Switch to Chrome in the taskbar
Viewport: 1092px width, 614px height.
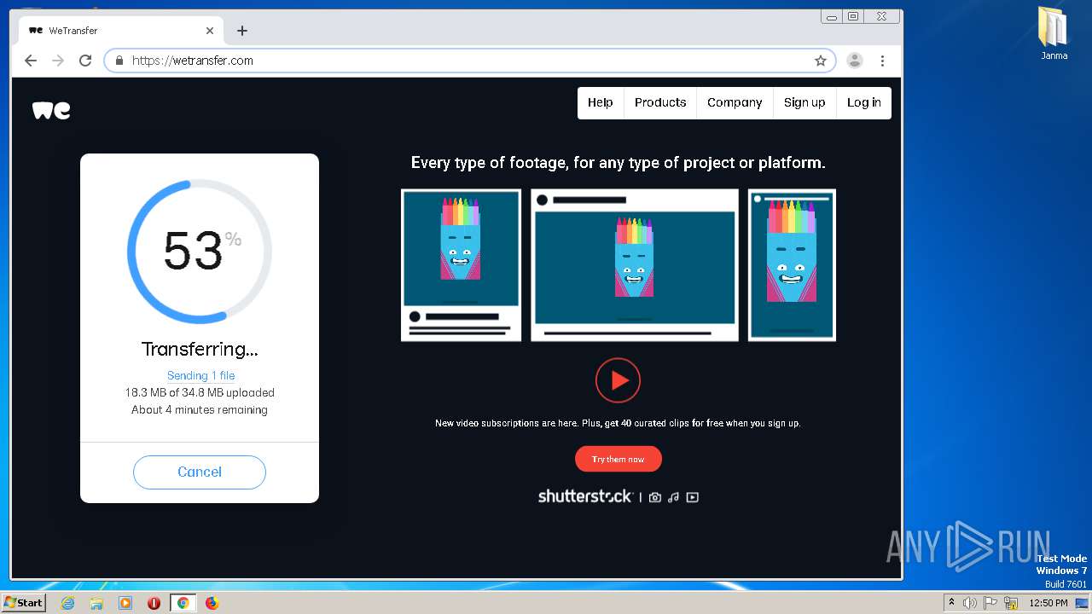183,603
